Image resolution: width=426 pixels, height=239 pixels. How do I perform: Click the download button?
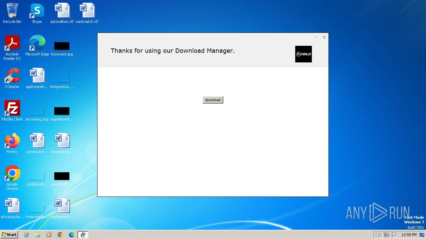213,100
